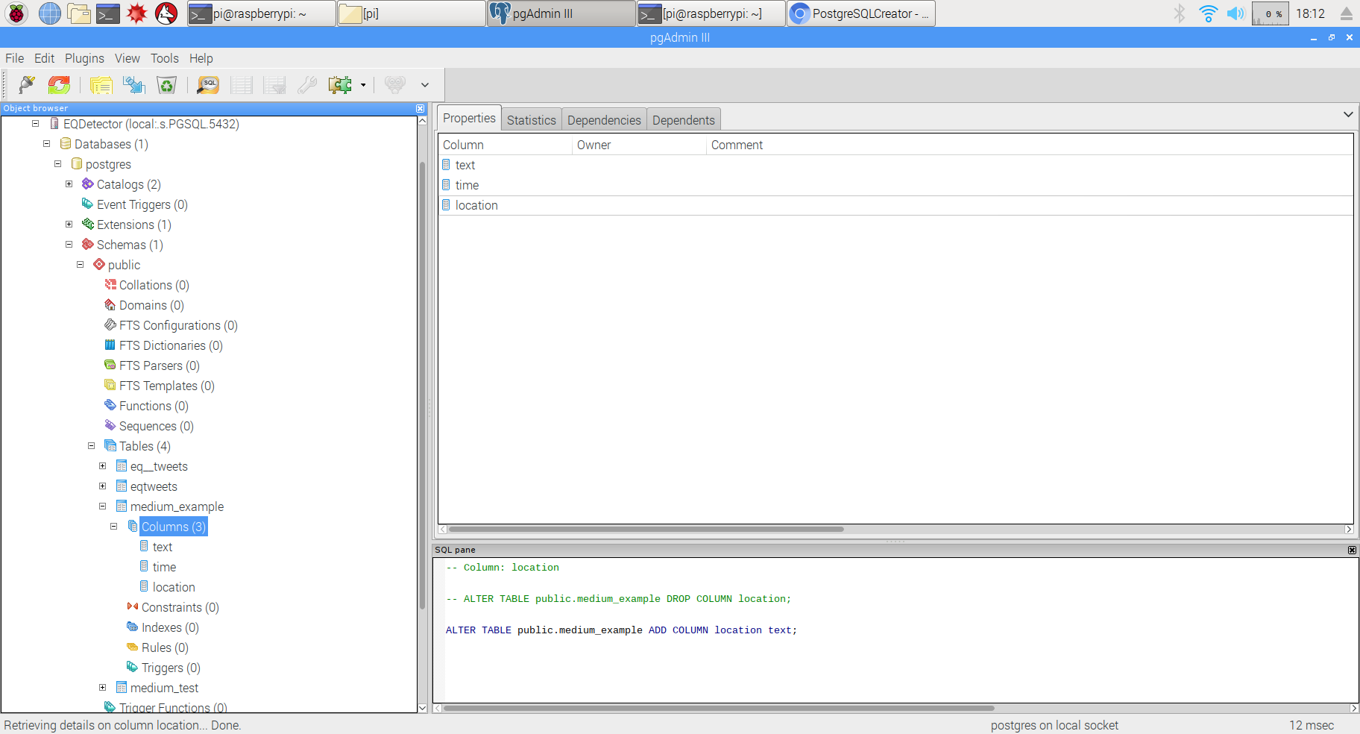Screen dimensions: 1360x734
Task: Click the Plugins puzzle piece icon
Action: pyautogui.click(x=340, y=85)
